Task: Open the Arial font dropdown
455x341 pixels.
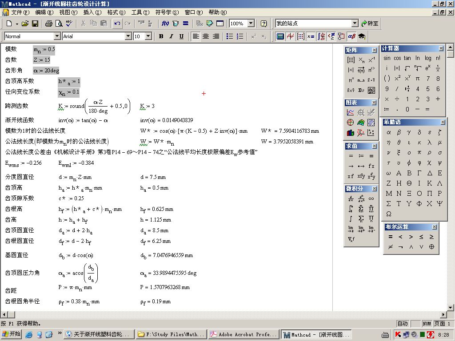Action: pos(128,36)
